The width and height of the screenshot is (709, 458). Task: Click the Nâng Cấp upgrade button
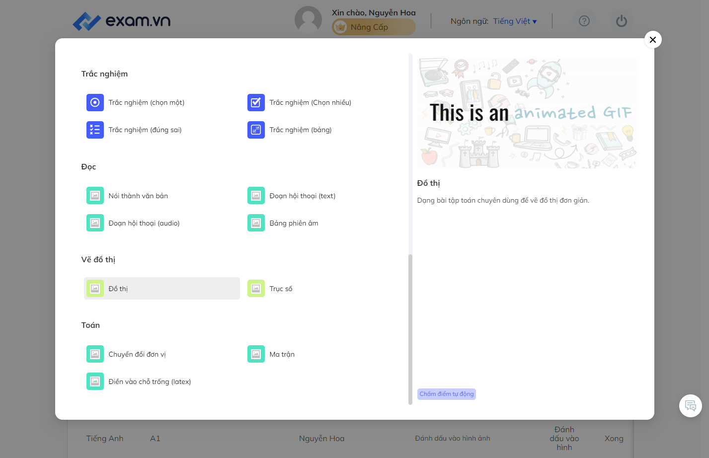[x=374, y=27]
